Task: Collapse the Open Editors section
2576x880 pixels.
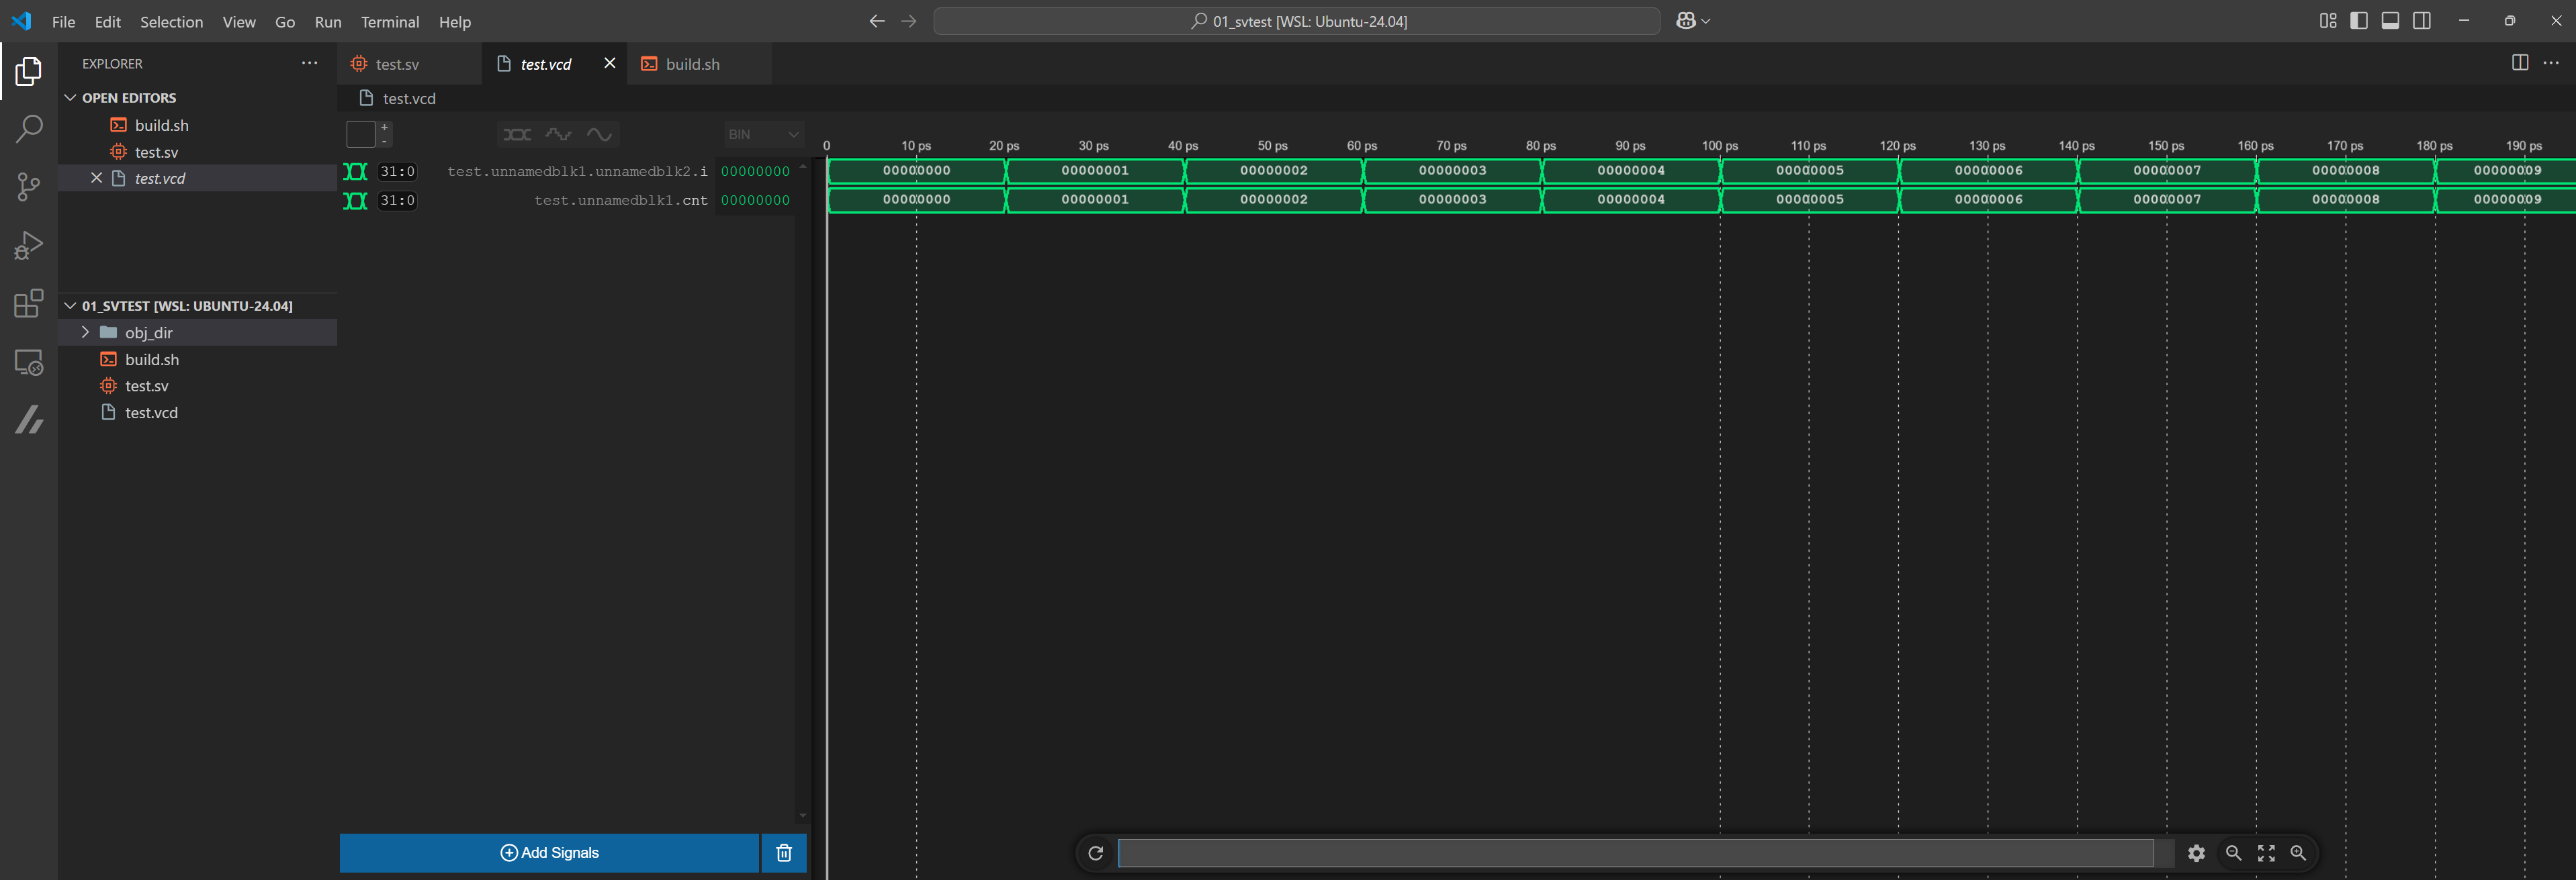Action: point(70,98)
